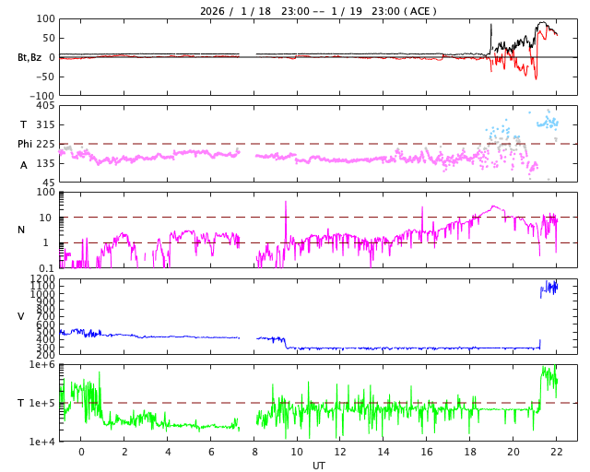Viewport: 590px width, 472px height.
Task: Click the '-100' tick in Bt,Bz panel
Action: pos(42,96)
